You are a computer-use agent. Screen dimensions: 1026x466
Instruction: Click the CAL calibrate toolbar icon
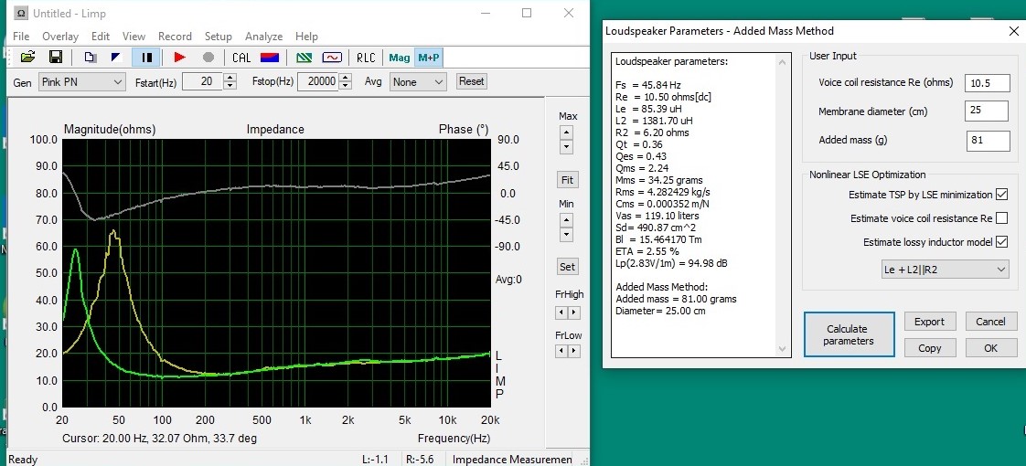click(x=241, y=58)
